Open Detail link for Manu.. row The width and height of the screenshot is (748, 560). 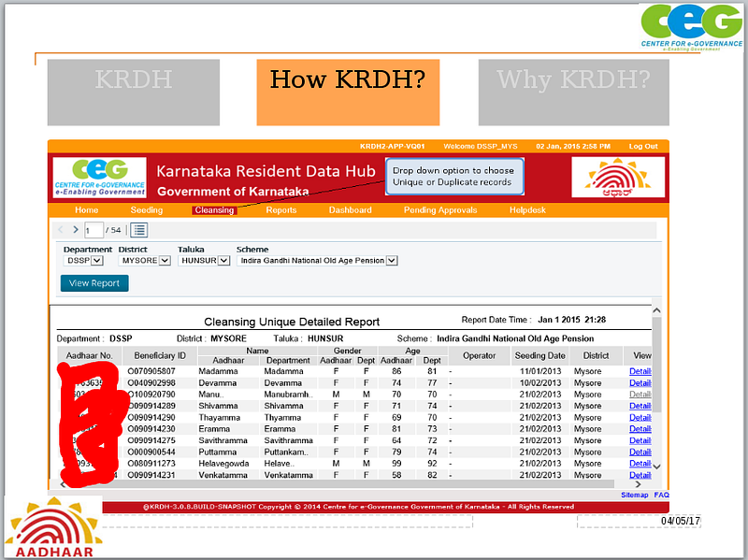coord(640,394)
